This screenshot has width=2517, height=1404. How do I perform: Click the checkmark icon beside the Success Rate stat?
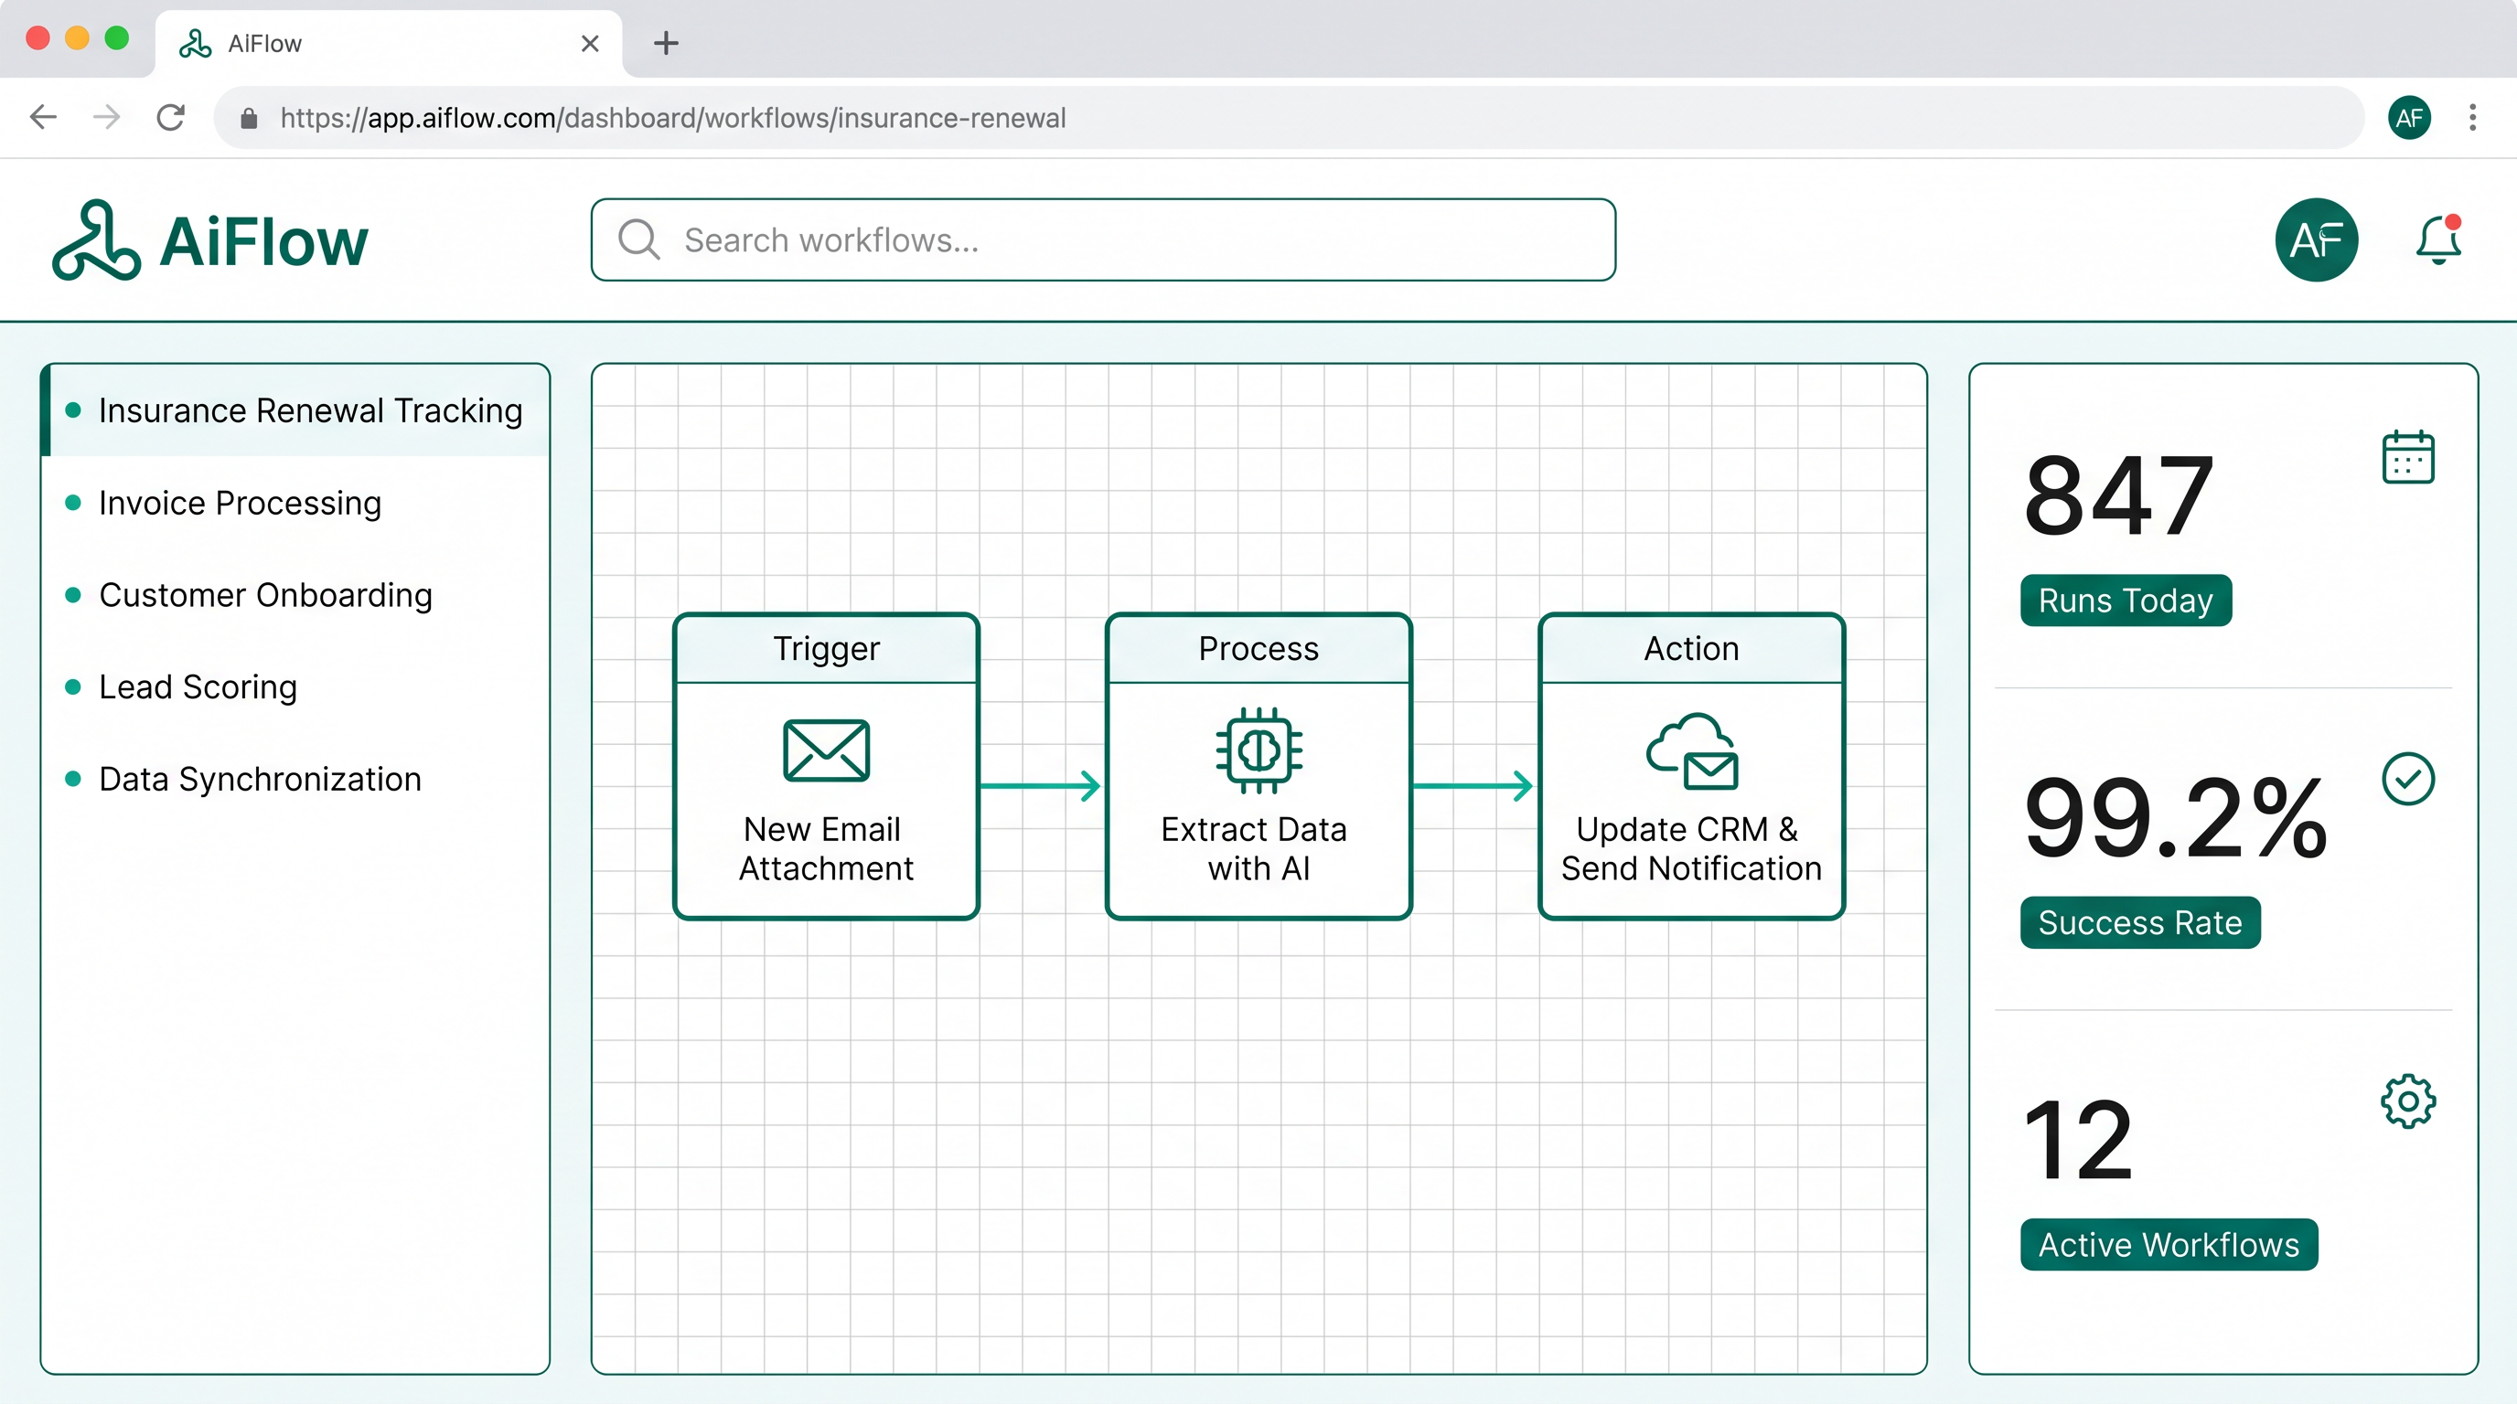2407,778
